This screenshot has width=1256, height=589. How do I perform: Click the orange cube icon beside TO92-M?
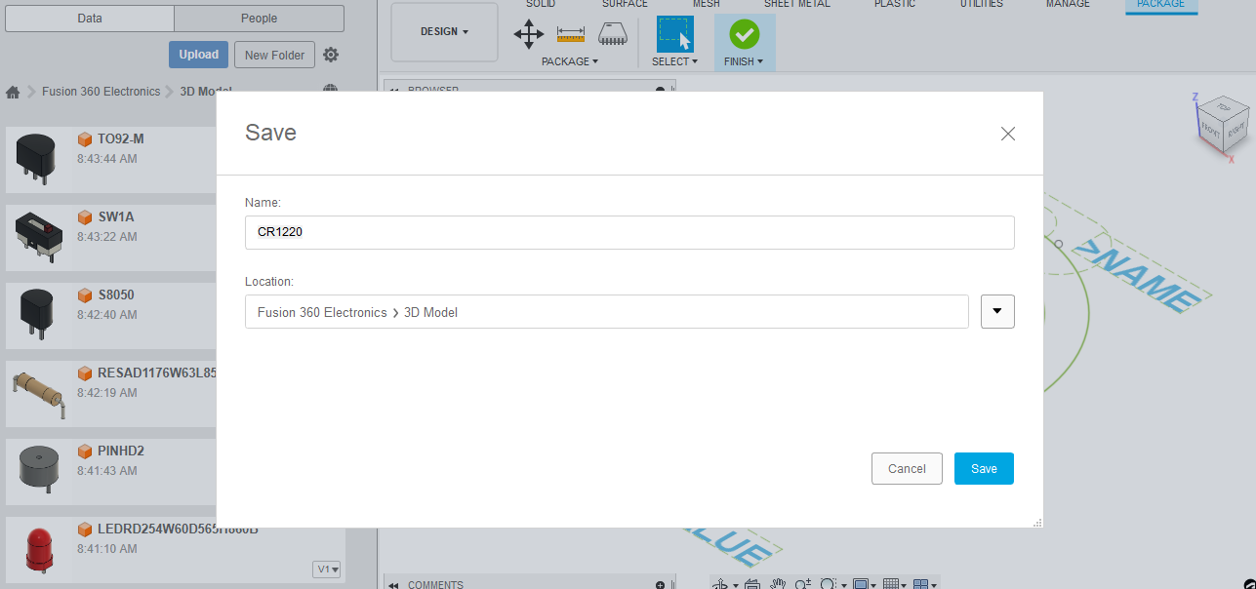85,139
